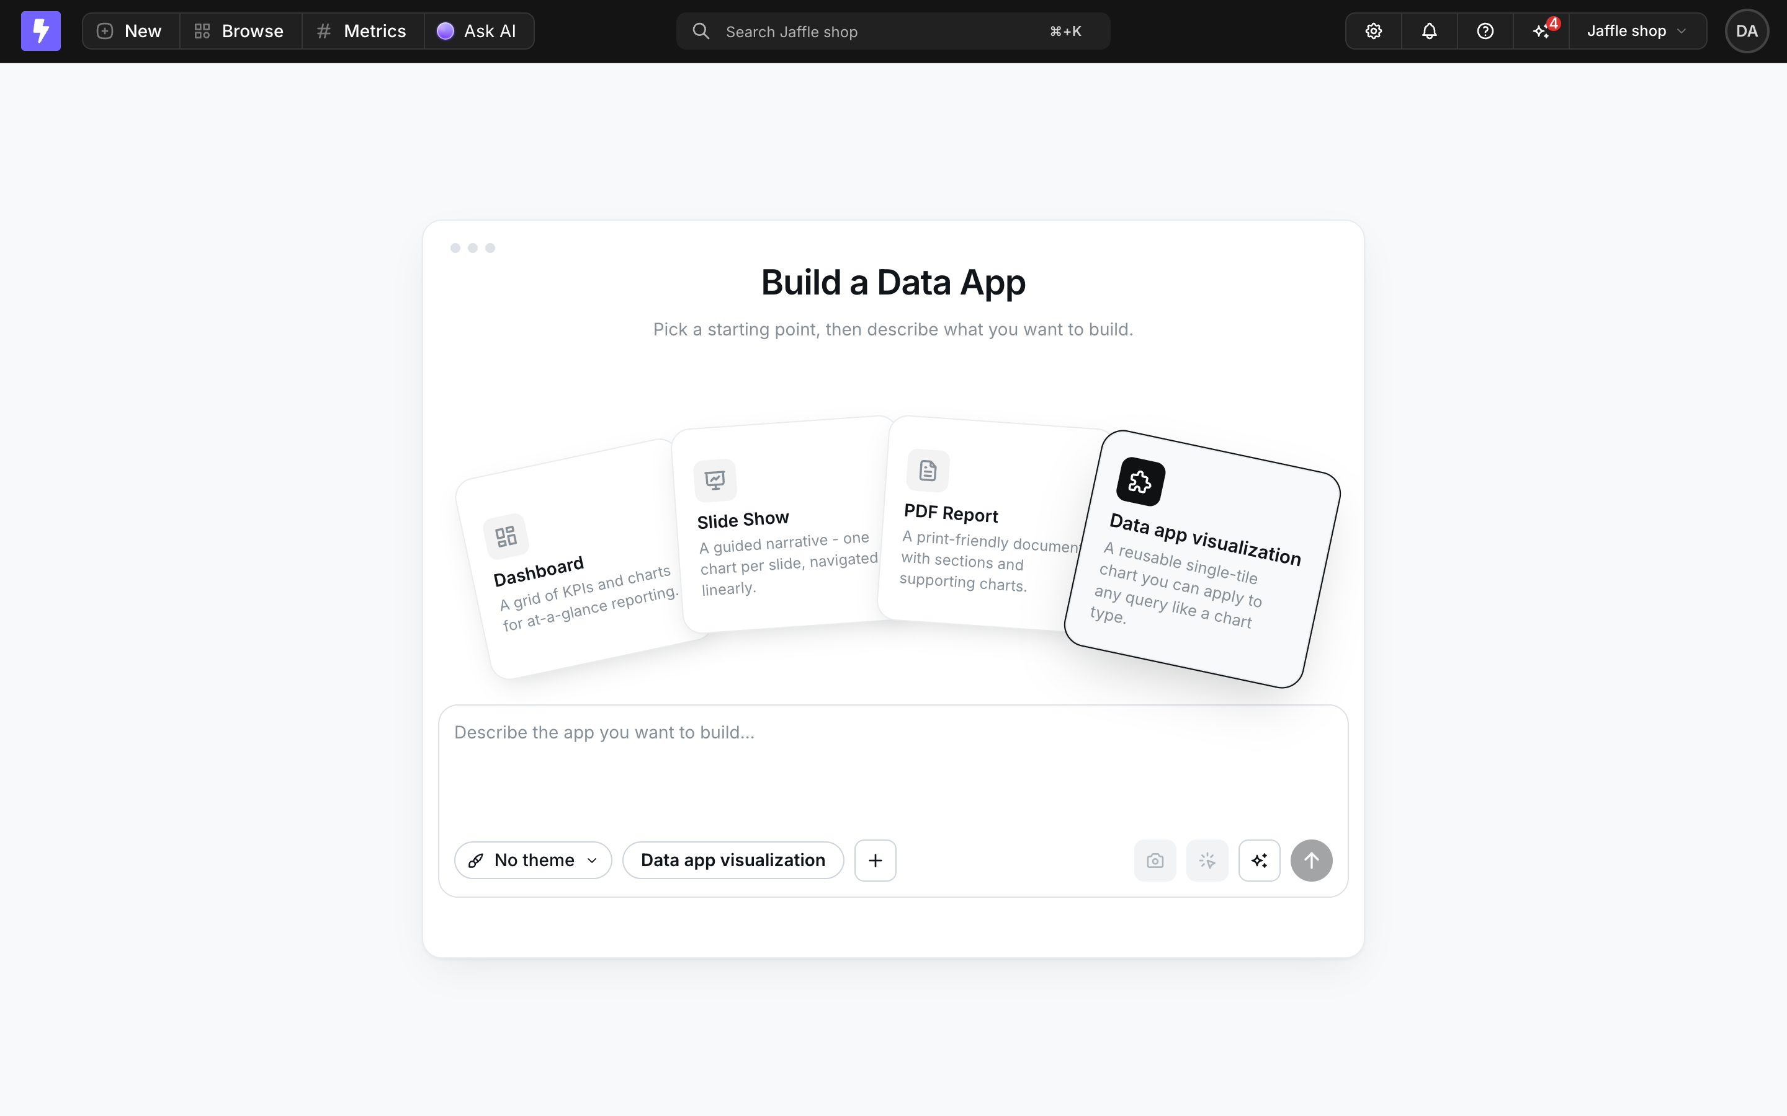Expand the Jaffle shop project dropdown

click(1637, 31)
